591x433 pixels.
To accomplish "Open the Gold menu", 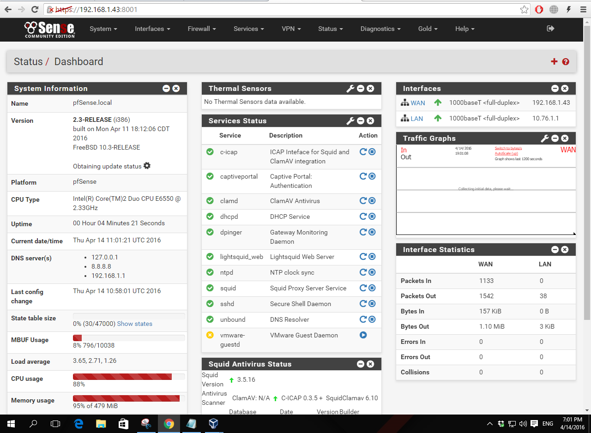I will pos(428,29).
